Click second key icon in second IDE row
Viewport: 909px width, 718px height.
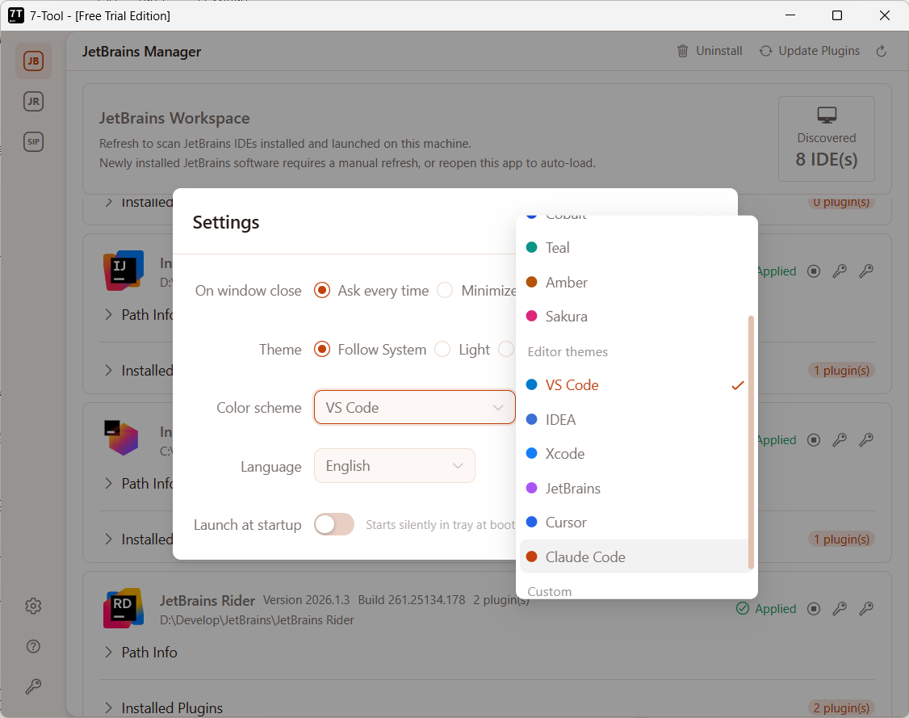[866, 440]
